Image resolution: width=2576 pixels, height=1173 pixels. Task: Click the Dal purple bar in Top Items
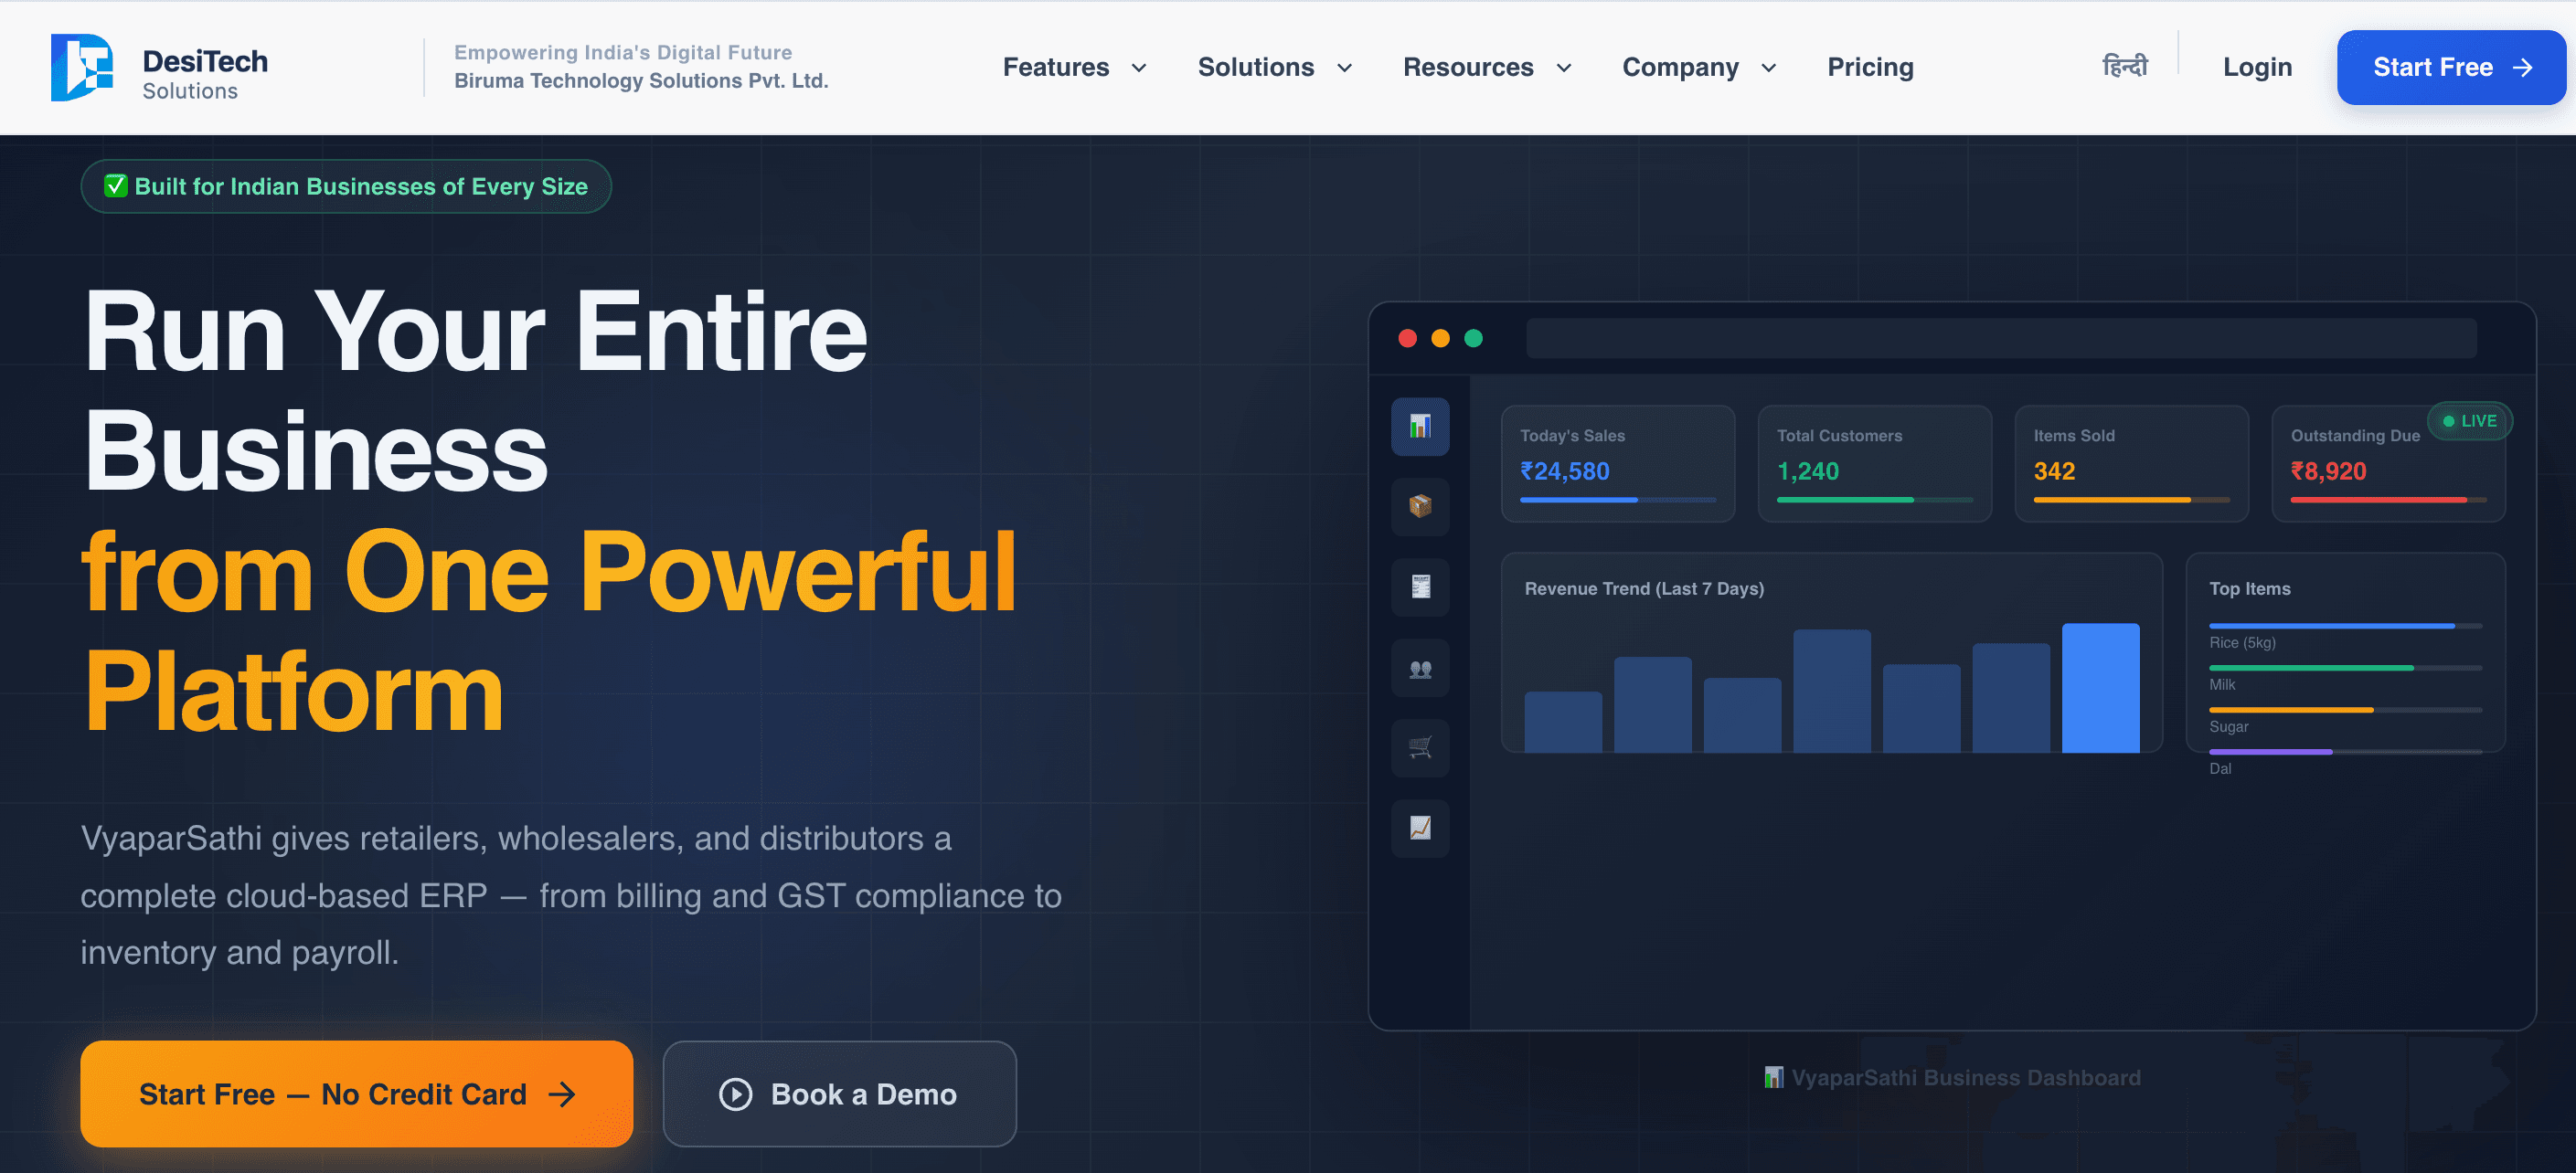pyautogui.click(x=2270, y=751)
